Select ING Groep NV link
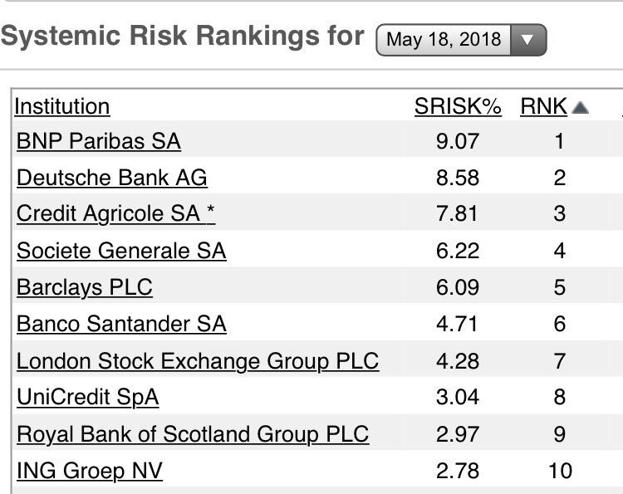The height and width of the screenshot is (494, 623). click(x=90, y=472)
